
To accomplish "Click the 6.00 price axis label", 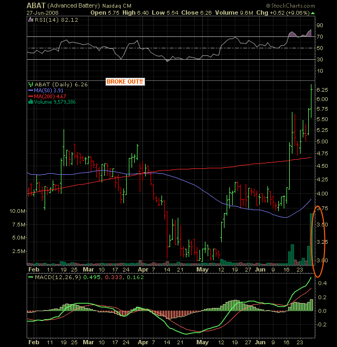I will pos(322,99).
